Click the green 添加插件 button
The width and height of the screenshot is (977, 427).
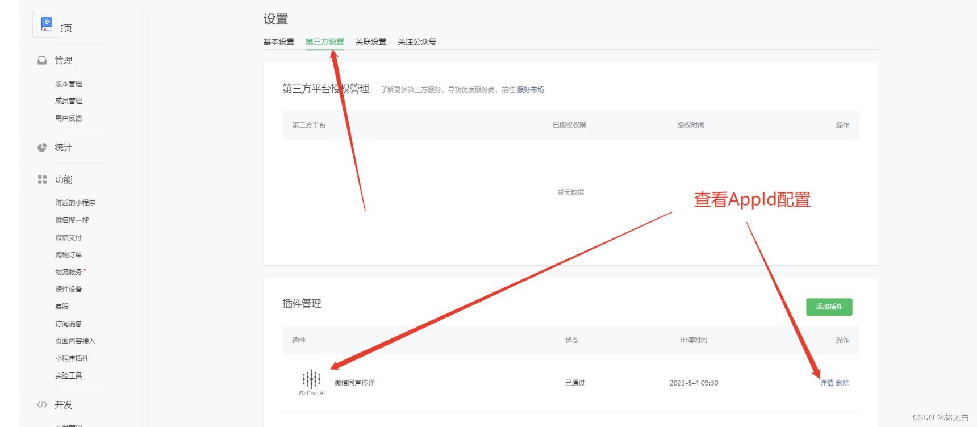(829, 307)
